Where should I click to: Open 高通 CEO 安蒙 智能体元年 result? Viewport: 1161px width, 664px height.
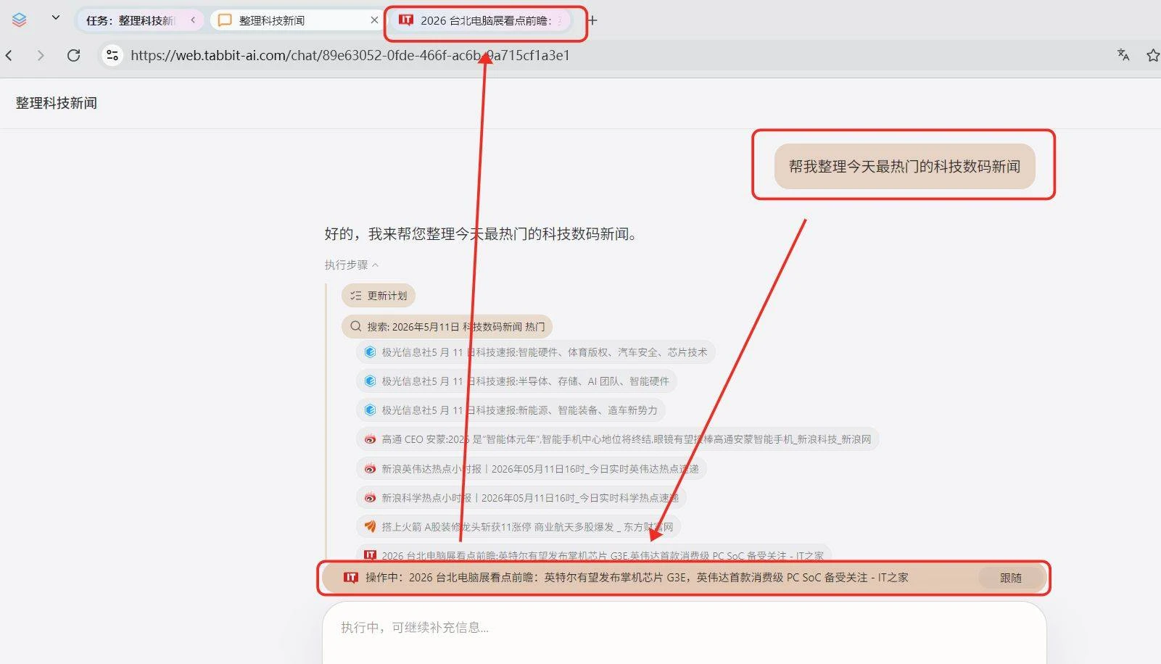(x=617, y=439)
